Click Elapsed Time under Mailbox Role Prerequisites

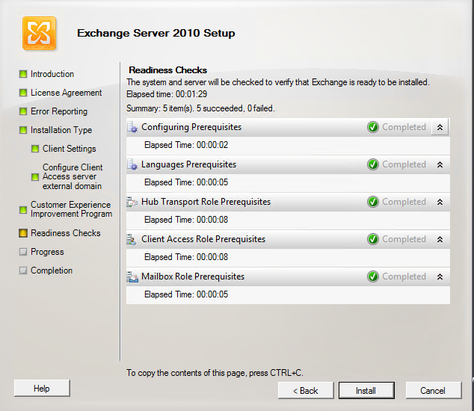(x=186, y=294)
